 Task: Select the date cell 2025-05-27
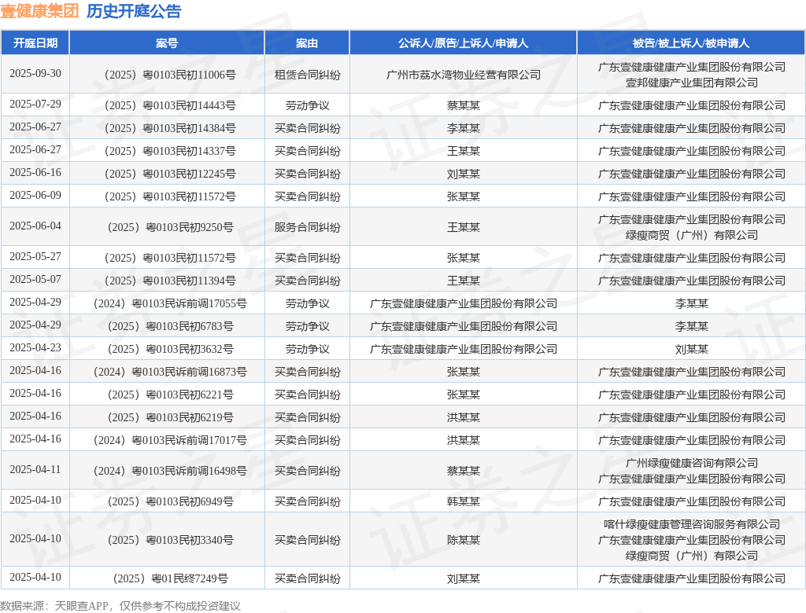(x=35, y=256)
